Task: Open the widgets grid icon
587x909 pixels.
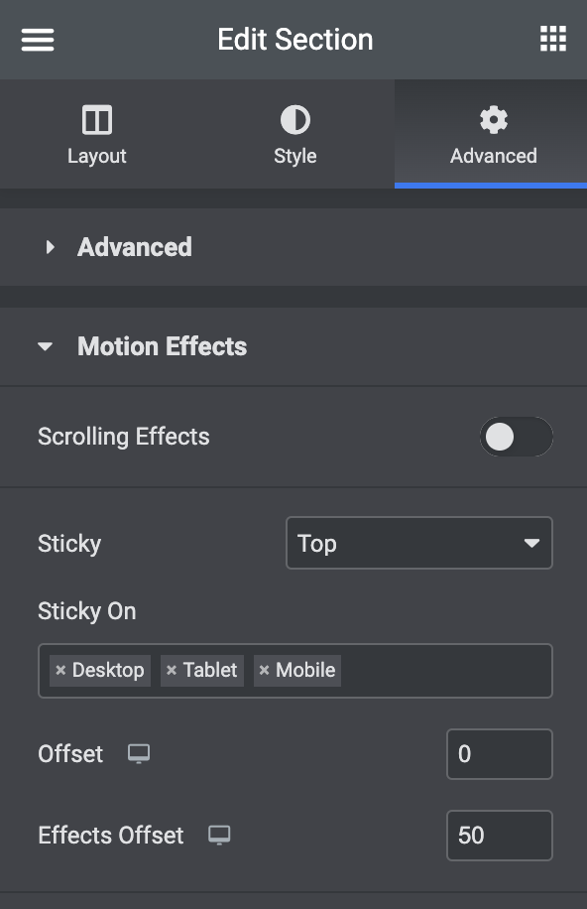Action: click(553, 39)
